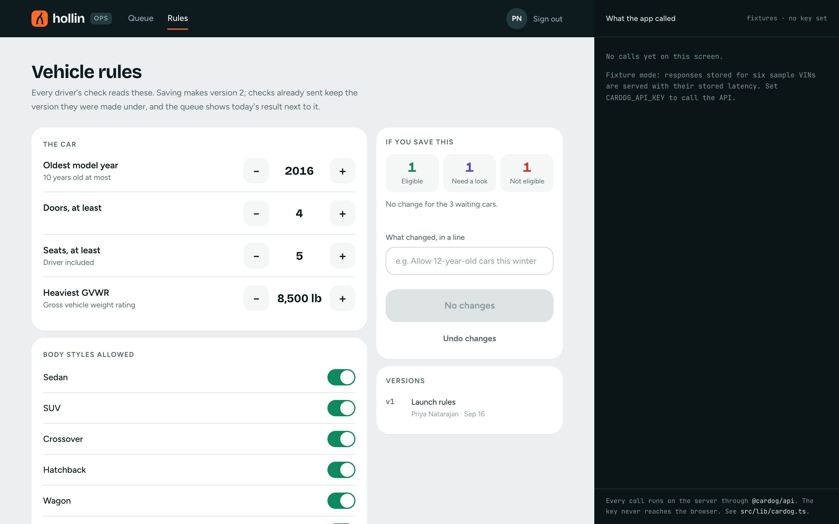Focus the 'What changed, in a line' field
This screenshot has width=839, height=524.
469,261
